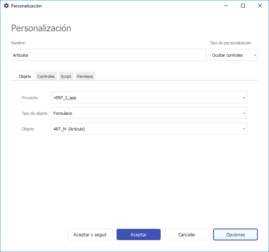269x252 pixels.
Task: Click the Nombre field containing Artículos
Action: [x=108, y=55]
